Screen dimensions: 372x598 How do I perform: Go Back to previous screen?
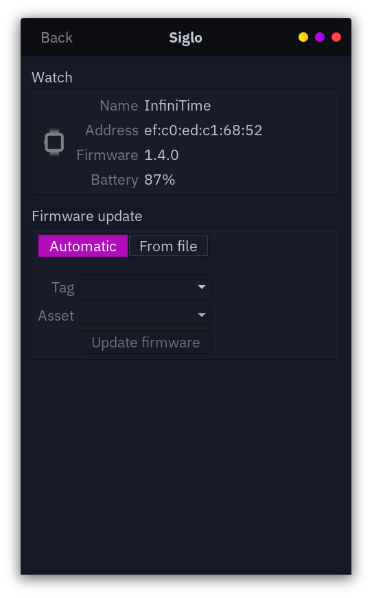(x=56, y=37)
